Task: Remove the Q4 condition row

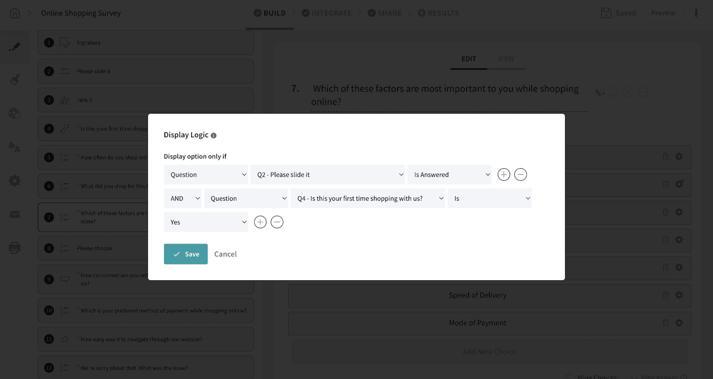Action: click(x=277, y=222)
